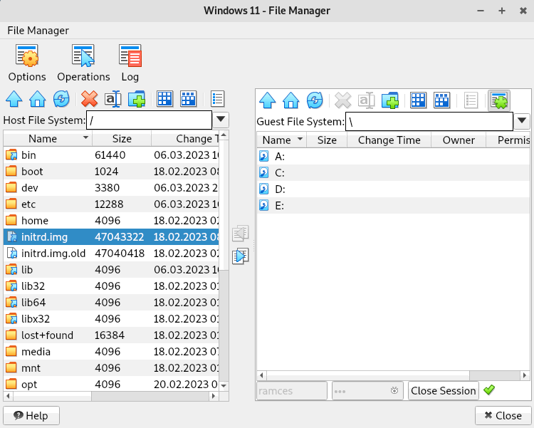Refresh the guest file list
534x428 pixels.
coord(315,100)
